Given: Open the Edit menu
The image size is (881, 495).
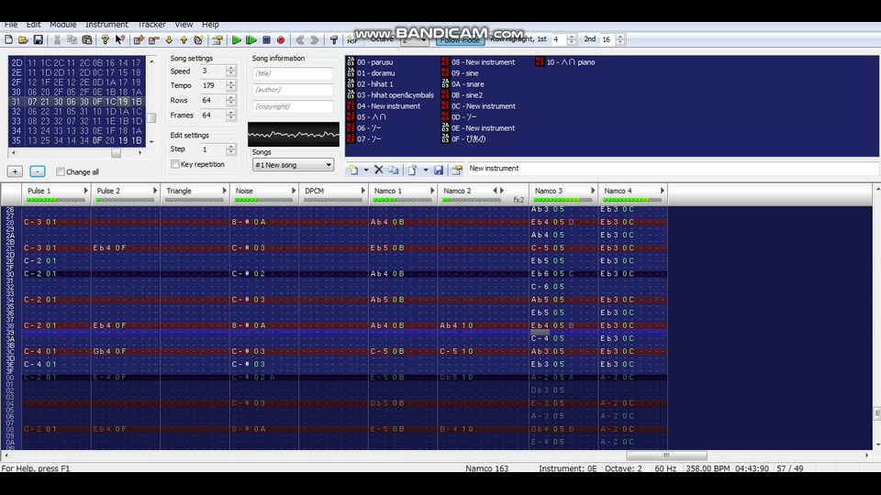Looking at the screenshot, I should tap(33, 25).
